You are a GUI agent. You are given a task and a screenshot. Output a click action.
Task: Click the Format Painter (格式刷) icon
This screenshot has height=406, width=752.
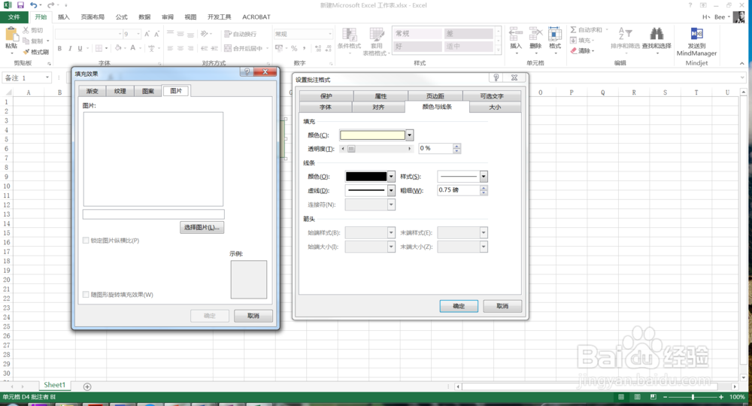click(27, 52)
